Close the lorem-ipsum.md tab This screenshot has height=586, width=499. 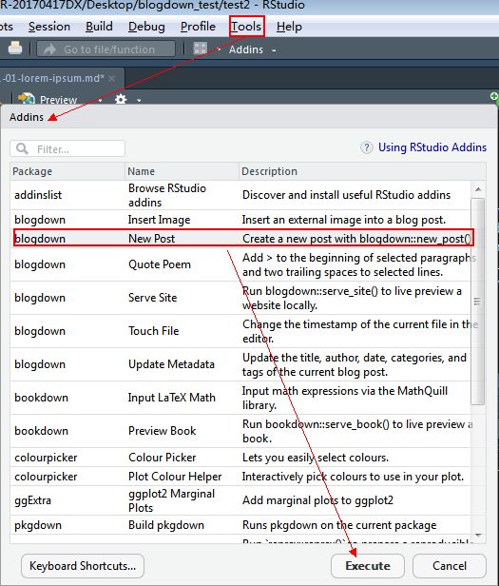(111, 78)
